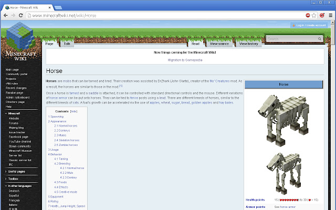This screenshot has height=210, width=336.
Task: Click the mobs link in intro
Action: tap(67, 81)
